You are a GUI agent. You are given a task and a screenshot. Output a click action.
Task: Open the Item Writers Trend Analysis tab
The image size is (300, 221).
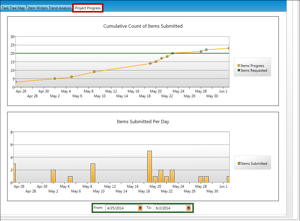coord(50,8)
